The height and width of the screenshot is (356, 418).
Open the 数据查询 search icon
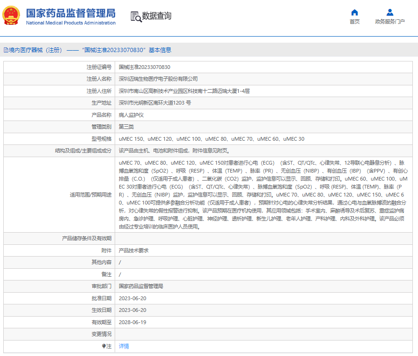coord(136,16)
